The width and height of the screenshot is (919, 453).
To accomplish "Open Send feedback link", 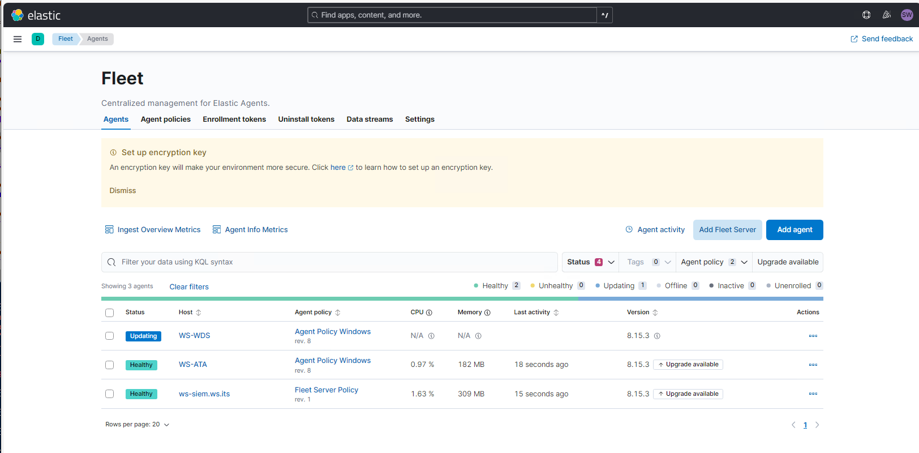I will (x=882, y=39).
